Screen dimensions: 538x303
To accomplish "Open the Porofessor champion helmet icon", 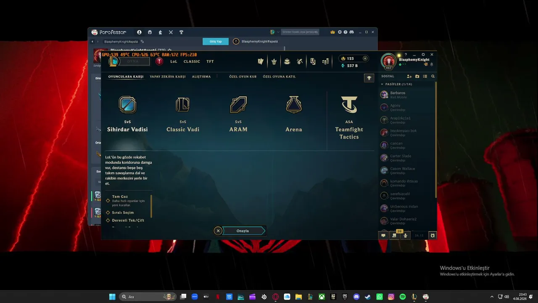I will 150,32.
